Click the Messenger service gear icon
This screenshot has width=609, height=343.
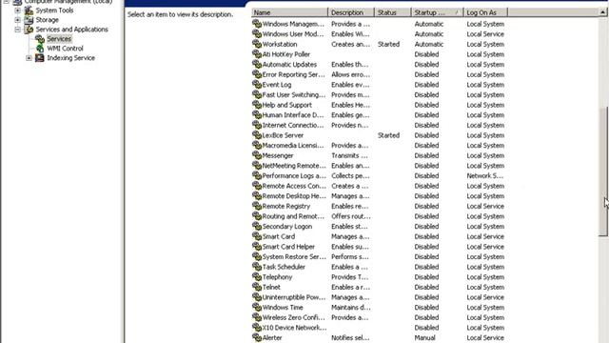(x=257, y=155)
